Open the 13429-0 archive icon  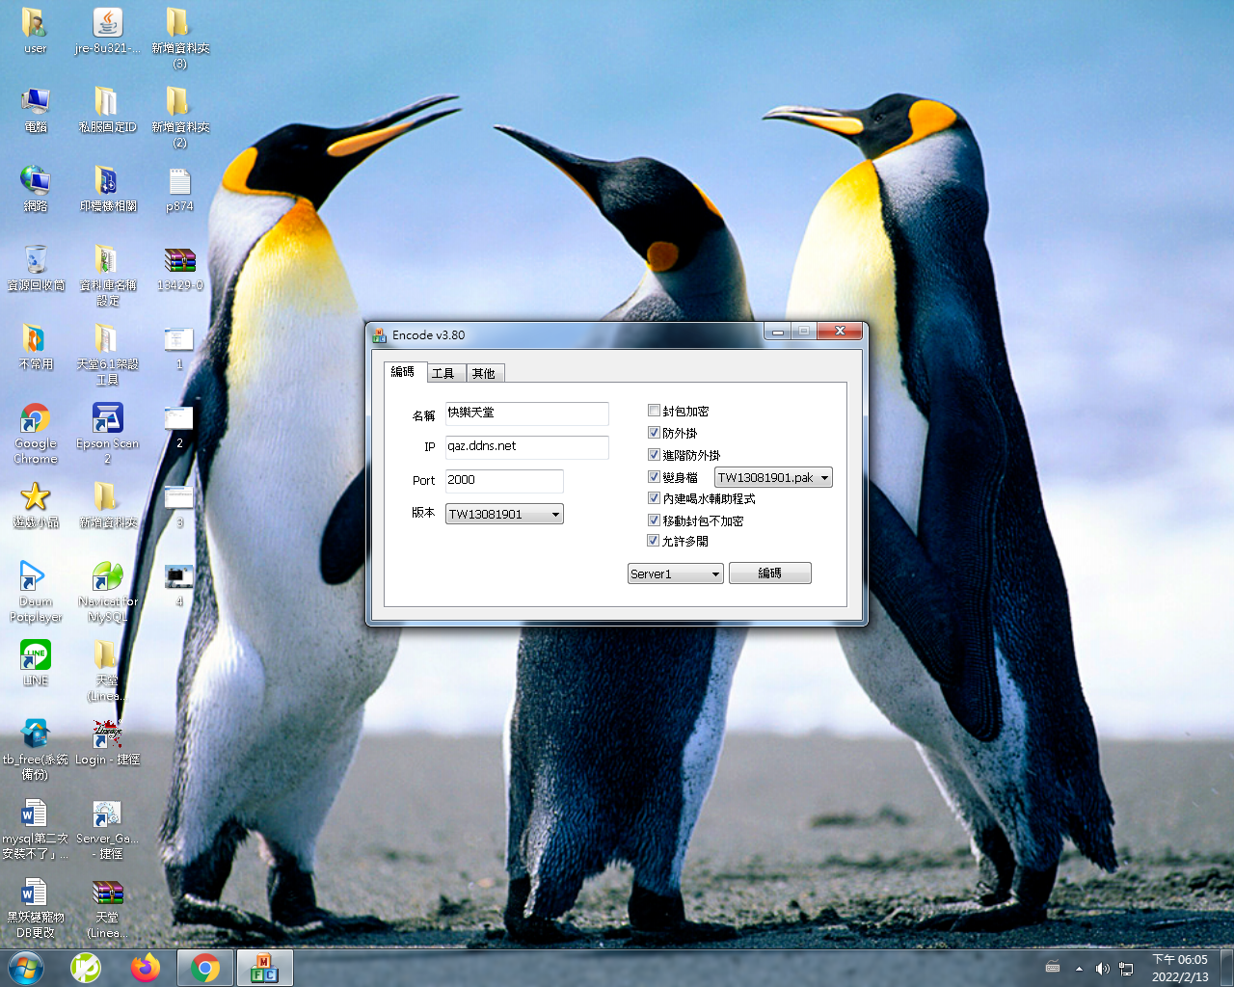179,267
